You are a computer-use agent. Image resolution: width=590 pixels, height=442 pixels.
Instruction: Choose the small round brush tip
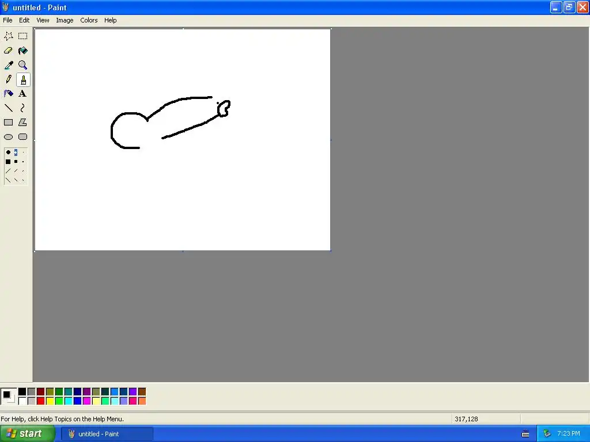point(23,152)
